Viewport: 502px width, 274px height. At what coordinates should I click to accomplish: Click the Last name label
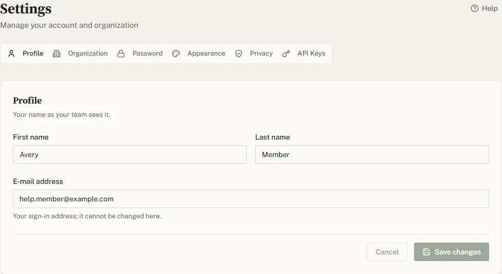tap(273, 137)
